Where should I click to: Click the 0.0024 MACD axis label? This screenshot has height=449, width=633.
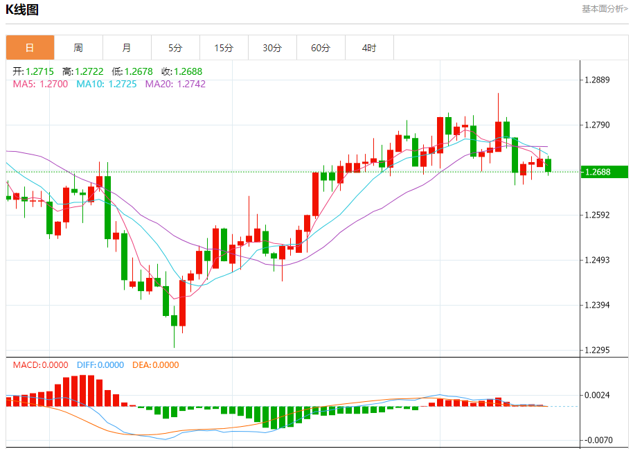[597, 395]
